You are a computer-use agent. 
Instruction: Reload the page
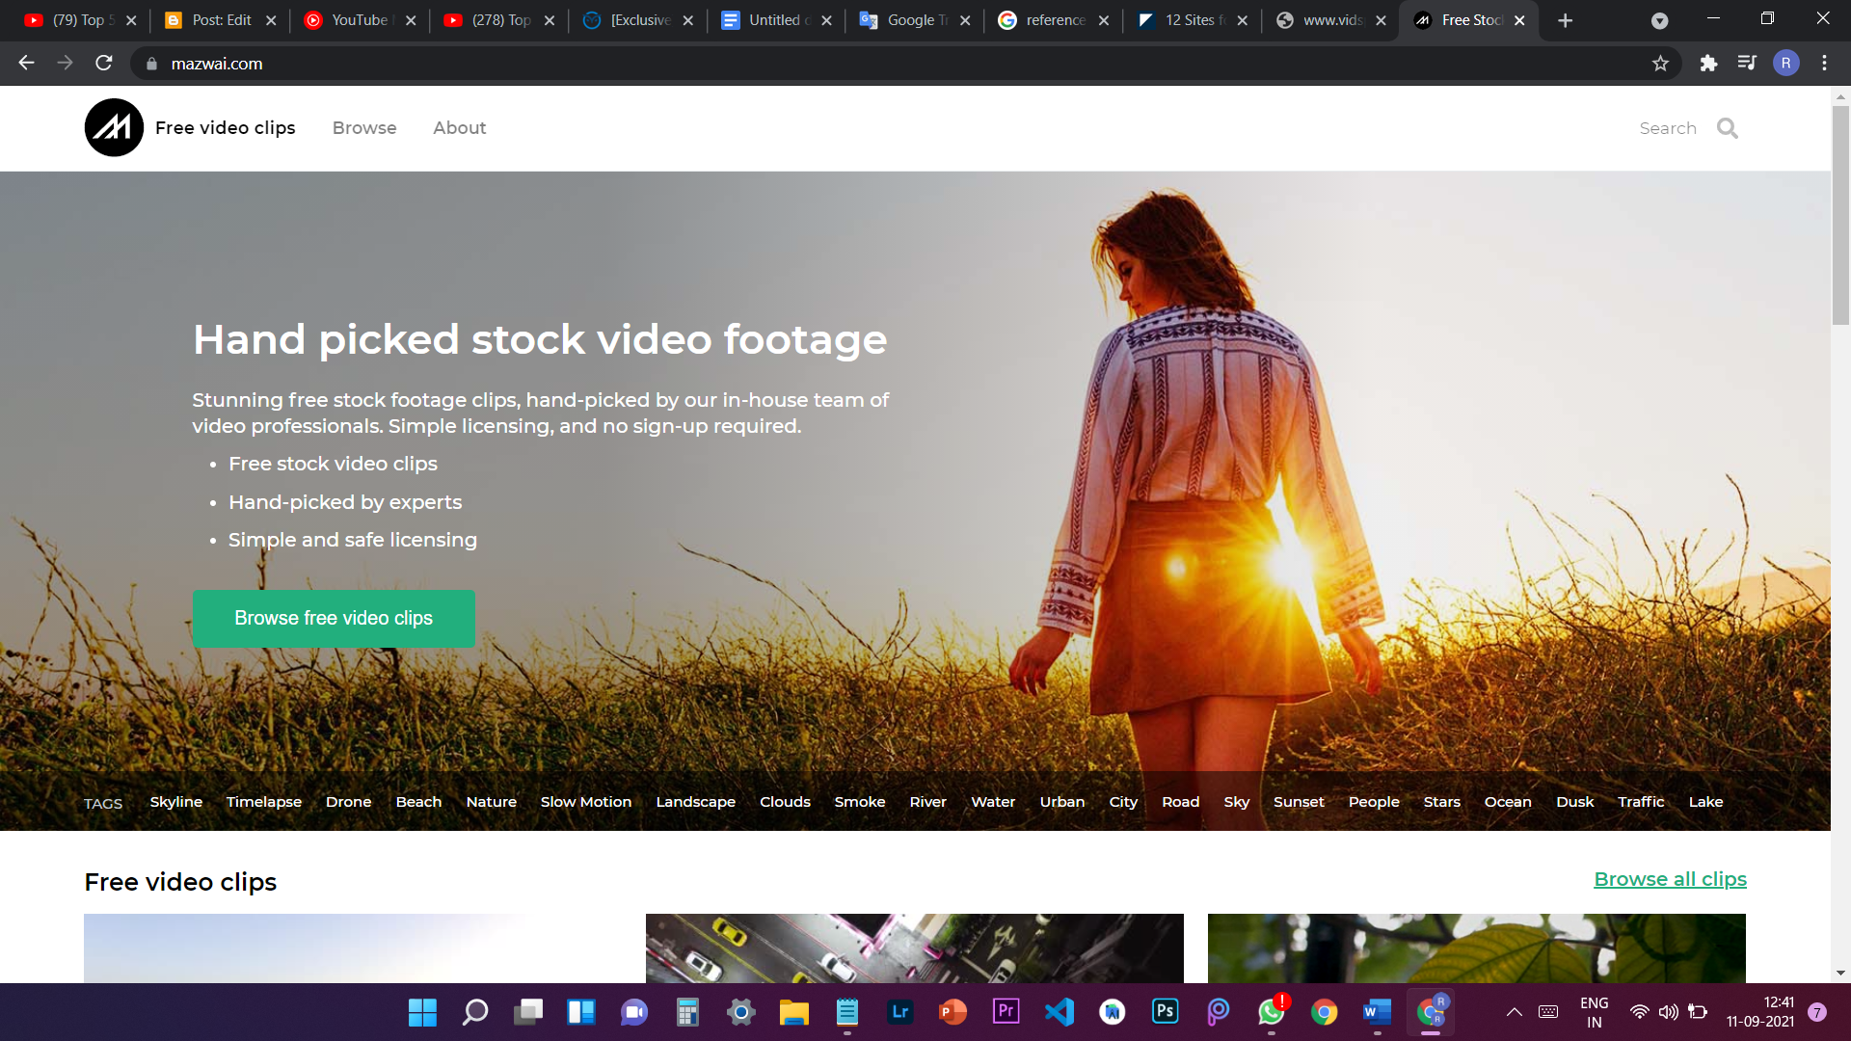pyautogui.click(x=104, y=64)
